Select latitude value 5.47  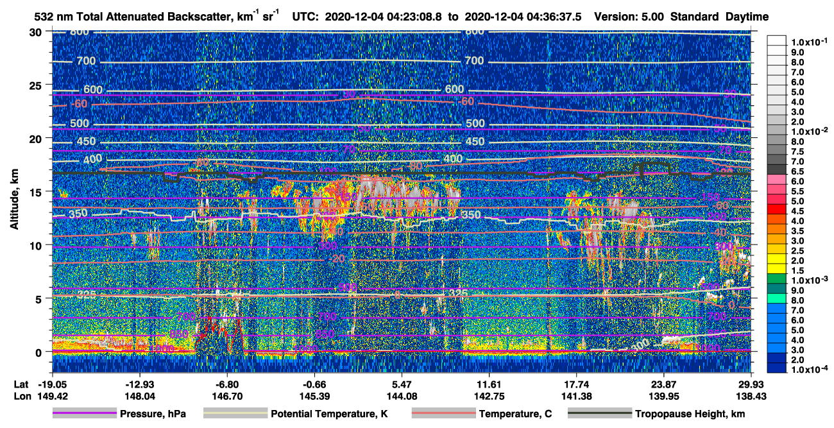point(402,384)
